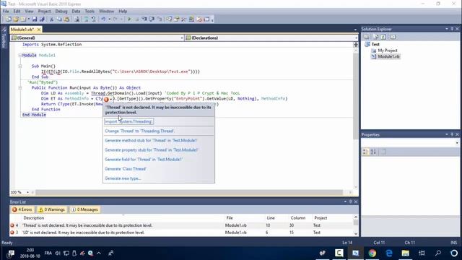Close the Module1.vb tab with X
This screenshot has height=260, width=462.
38,30
